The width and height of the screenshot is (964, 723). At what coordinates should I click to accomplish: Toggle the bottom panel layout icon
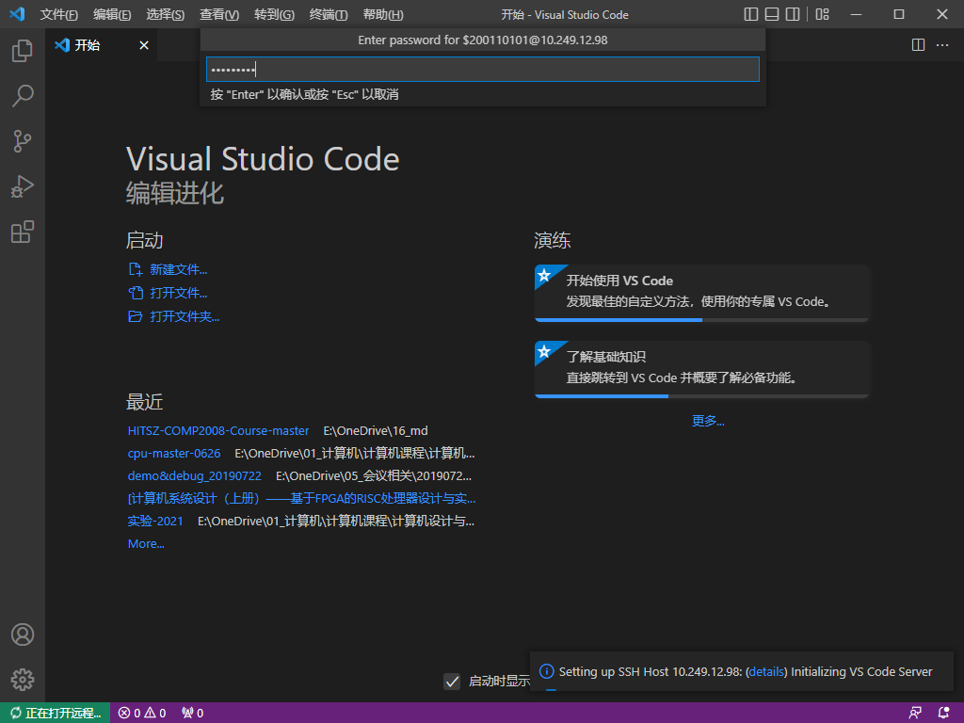[772, 14]
